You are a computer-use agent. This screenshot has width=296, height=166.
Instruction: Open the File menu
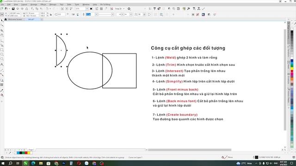(2, 4)
